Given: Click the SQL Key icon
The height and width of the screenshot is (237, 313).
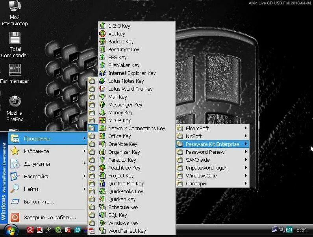Looking at the screenshot, I should [102, 215].
